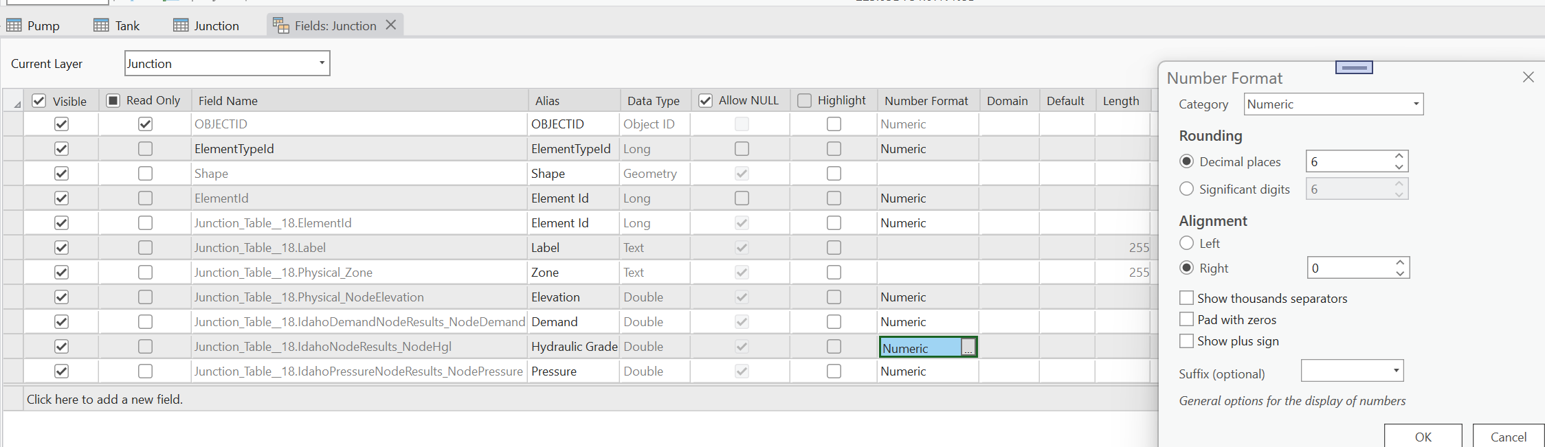Open the Current Layer dropdown
1545x447 pixels.
(x=322, y=63)
